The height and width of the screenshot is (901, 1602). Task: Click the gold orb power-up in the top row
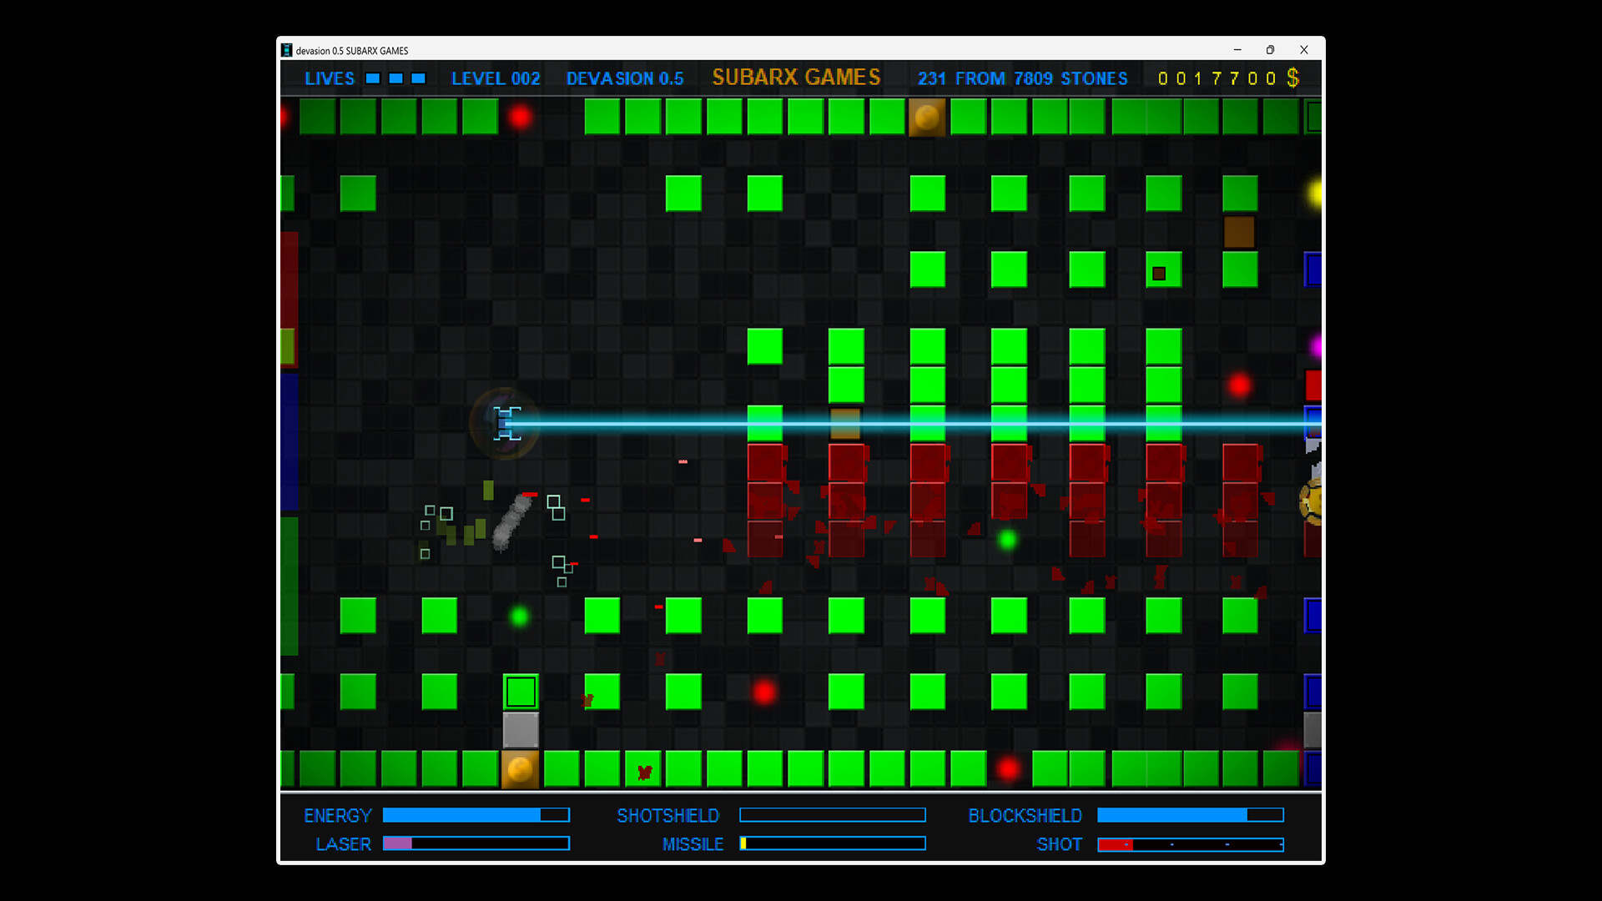[926, 118]
